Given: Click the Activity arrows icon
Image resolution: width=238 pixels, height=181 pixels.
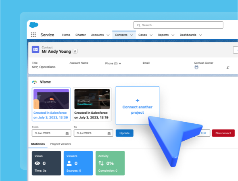Looking at the screenshot, I should click(x=101, y=163).
